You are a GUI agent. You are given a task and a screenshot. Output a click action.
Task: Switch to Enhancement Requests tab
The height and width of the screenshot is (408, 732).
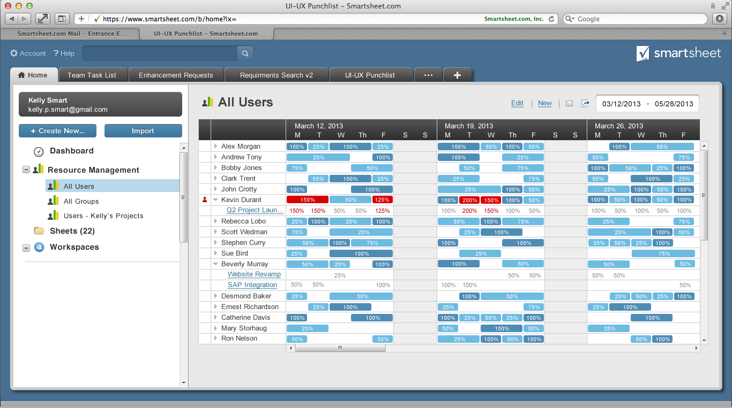(176, 75)
